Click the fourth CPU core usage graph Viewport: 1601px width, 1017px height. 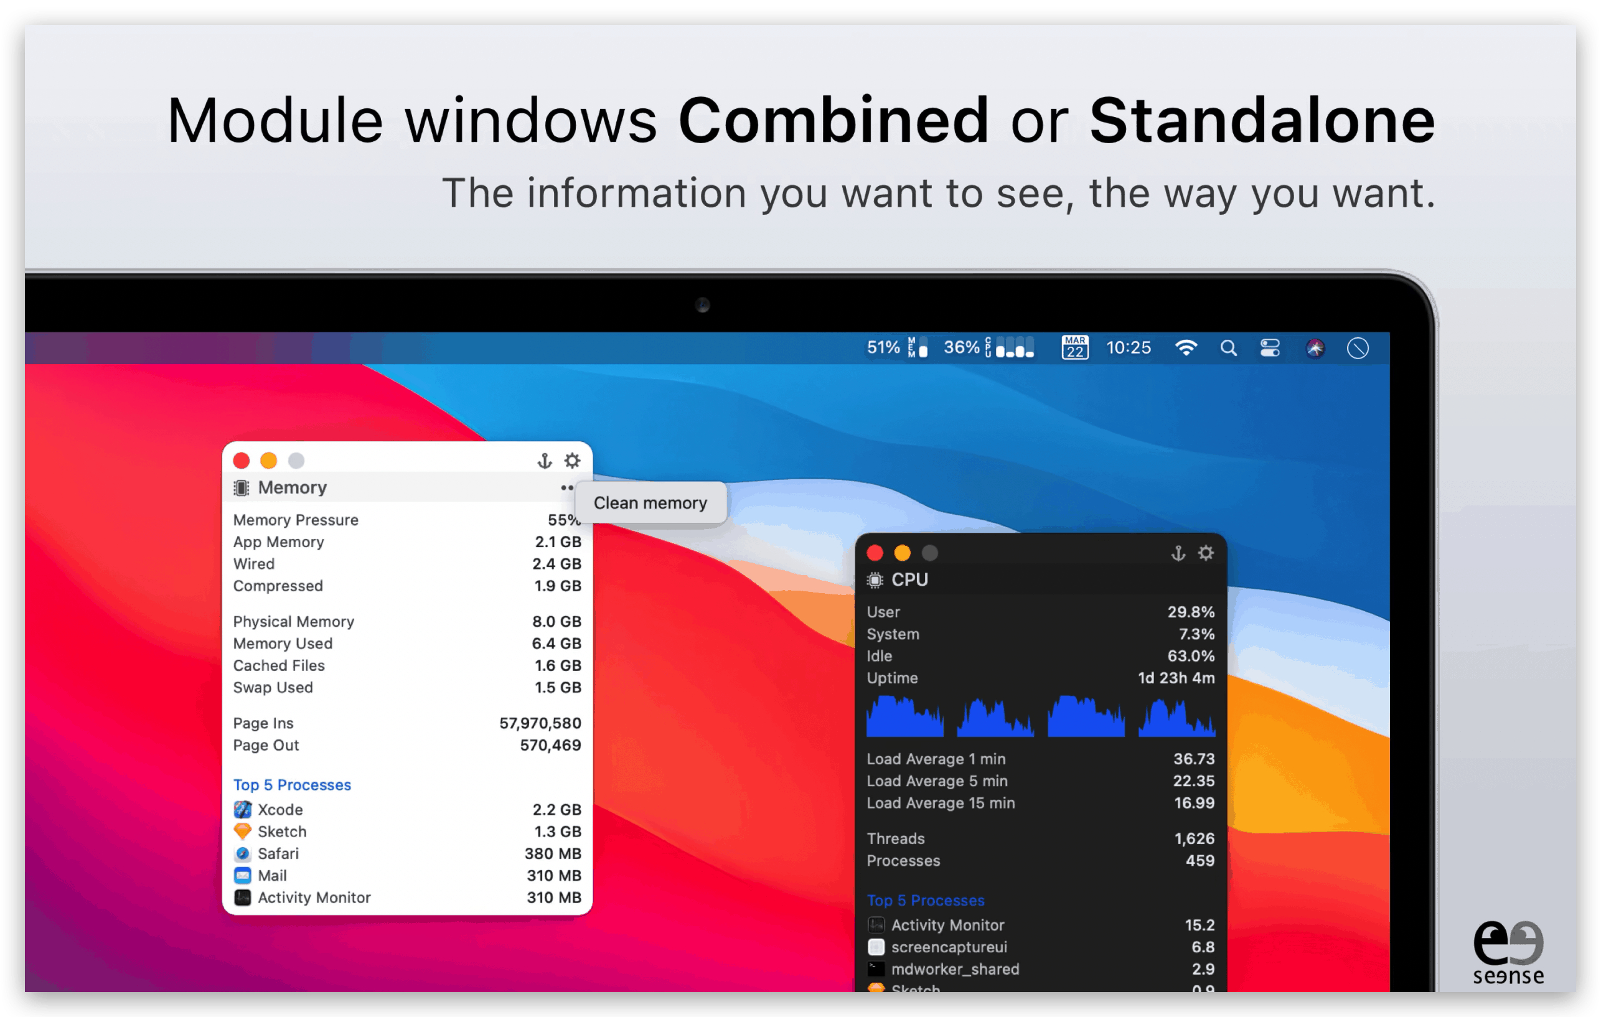point(1177,716)
